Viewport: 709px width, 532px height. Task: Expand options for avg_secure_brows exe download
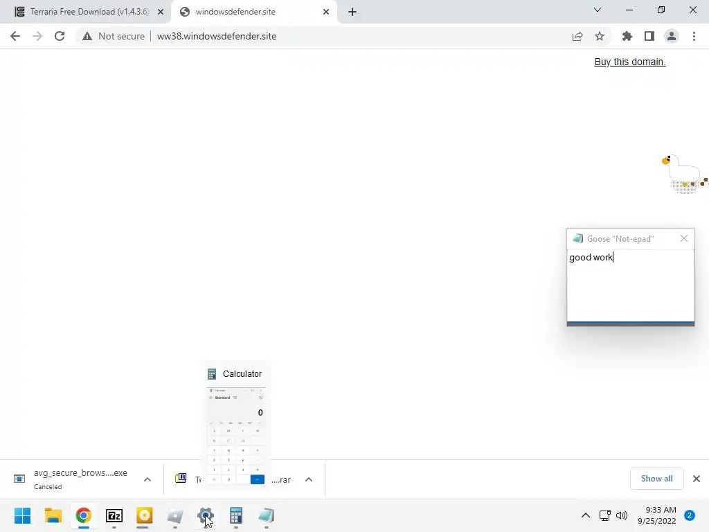coord(147,479)
